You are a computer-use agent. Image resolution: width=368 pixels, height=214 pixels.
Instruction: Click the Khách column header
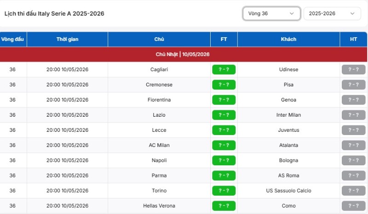coord(289,39)
